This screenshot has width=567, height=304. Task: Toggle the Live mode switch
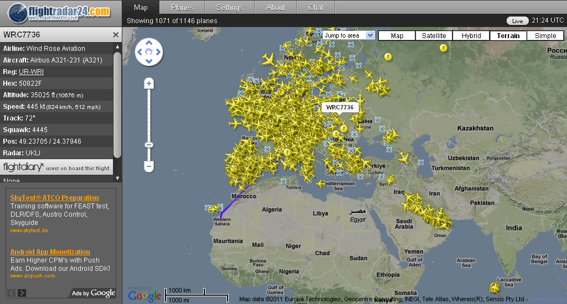(517, 21)
